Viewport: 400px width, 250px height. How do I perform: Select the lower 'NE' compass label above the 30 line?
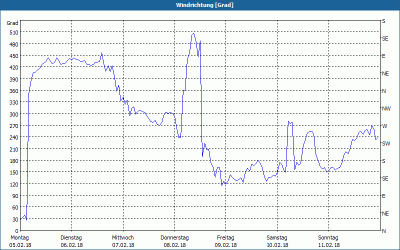pos(385,213)
